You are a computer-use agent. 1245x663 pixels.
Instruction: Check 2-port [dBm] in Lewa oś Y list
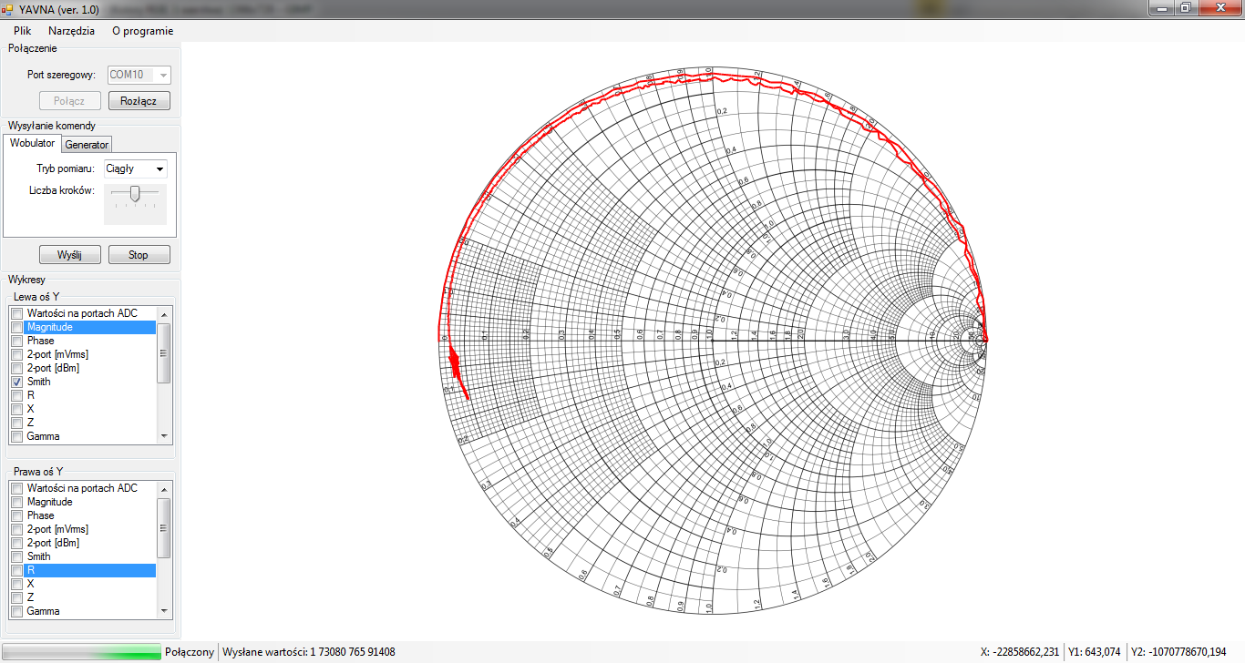pos(16,368)
